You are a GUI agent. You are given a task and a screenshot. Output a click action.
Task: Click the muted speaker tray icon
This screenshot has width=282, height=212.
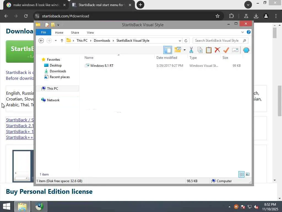pos(256,207)
